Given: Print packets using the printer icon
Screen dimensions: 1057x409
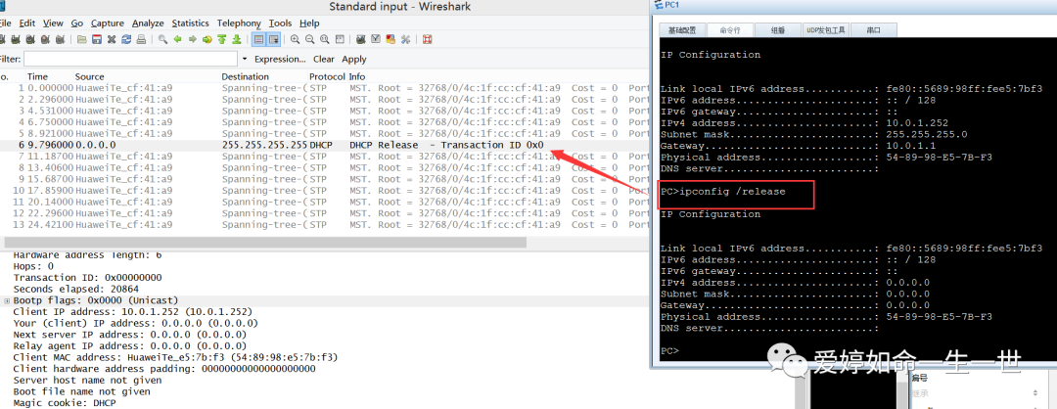Looking at the screenshot, I should (x=141, y=39).
